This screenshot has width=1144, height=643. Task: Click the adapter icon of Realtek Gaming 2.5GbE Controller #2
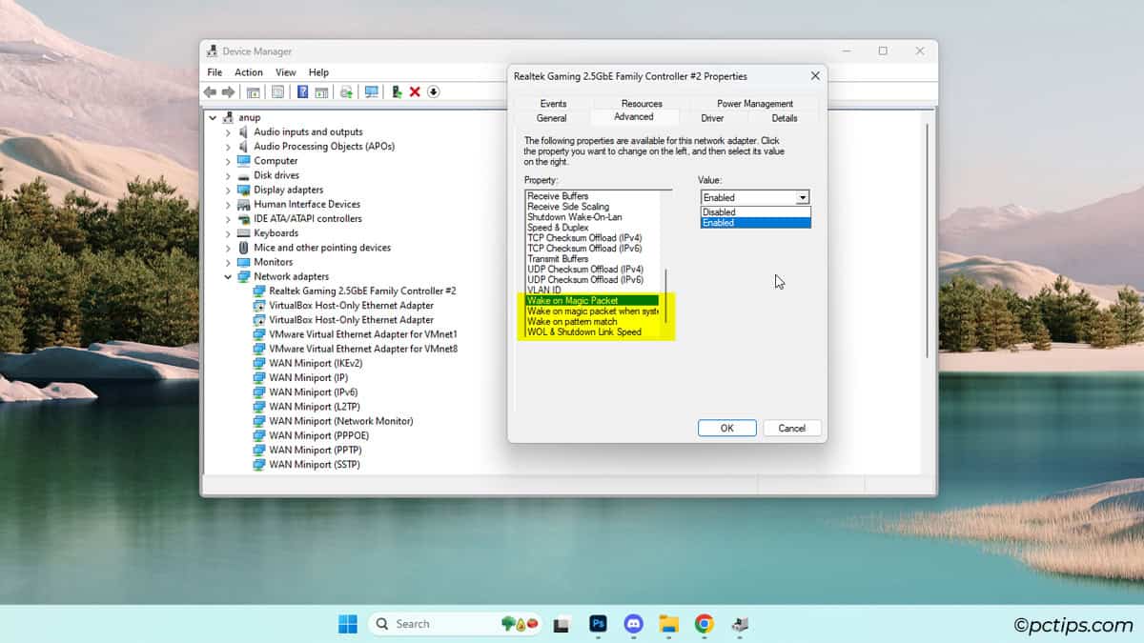pos(259,291)
